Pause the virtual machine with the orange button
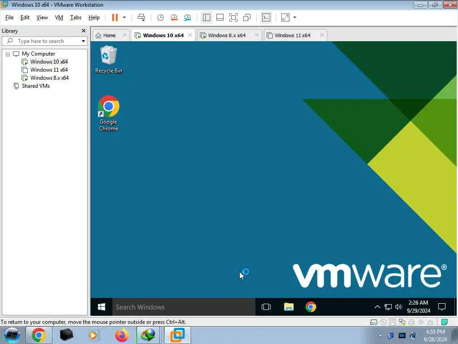The image size is (458, 344). click(x=115, y=17)
